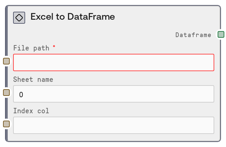This screenshot has width=226, height=147.
Task: Focus the File path text field
Action: 113,62
